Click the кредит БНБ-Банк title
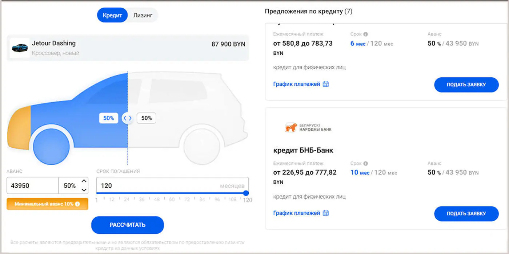This screenshot has width=509, height=254. (x=303, y=150)
